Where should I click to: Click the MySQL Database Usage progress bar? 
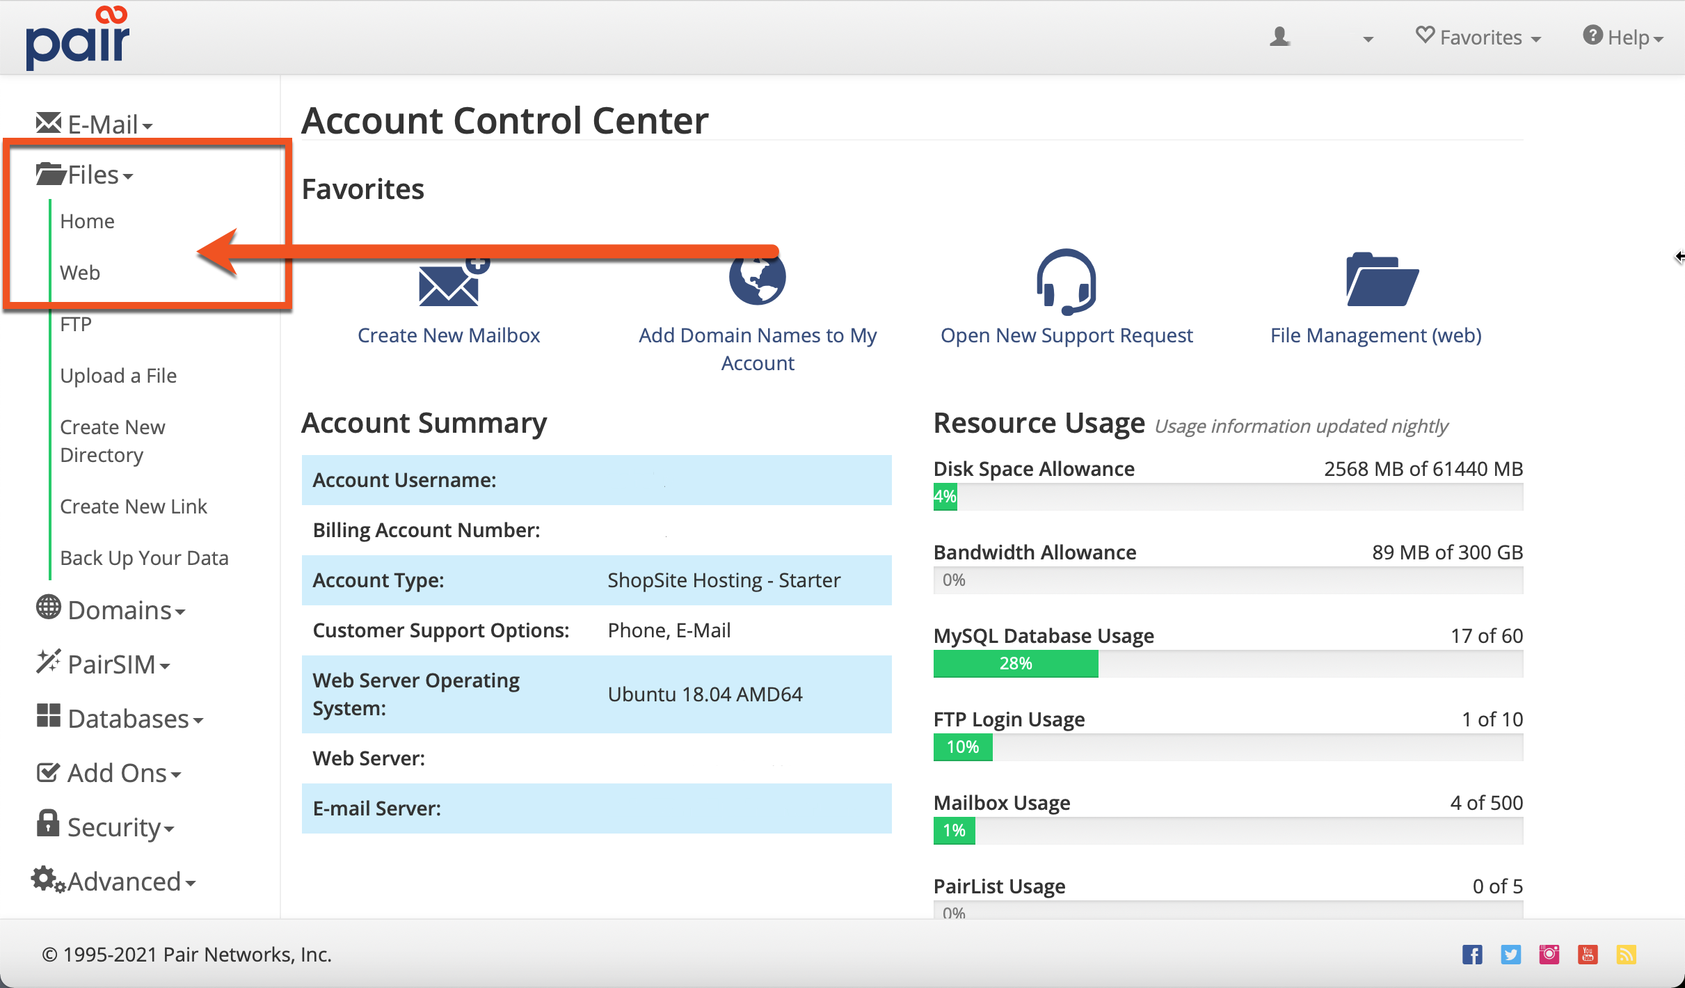tap(1227, 664)
